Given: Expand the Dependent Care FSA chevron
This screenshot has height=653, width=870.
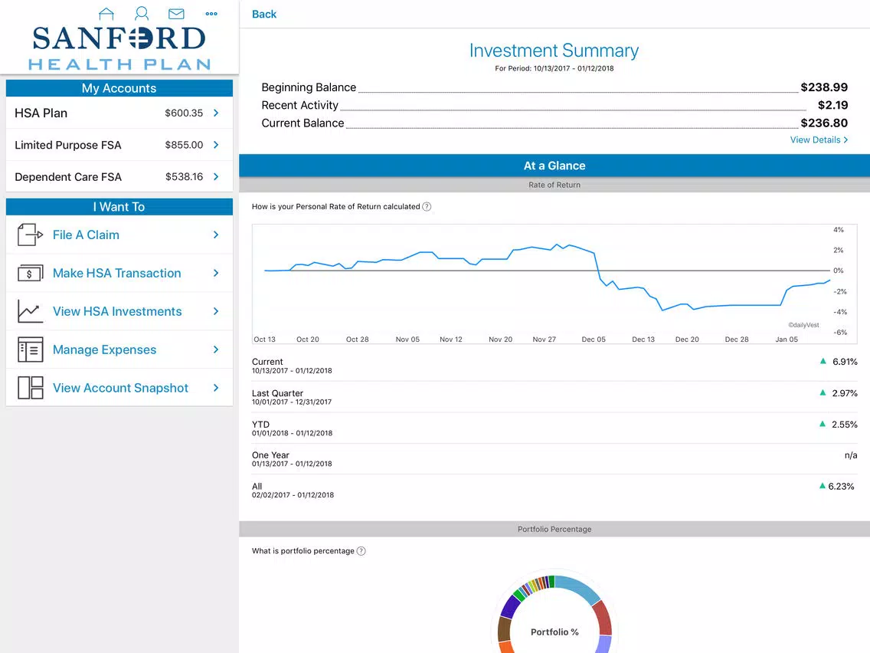Looking at the screenshot, I should (x=216, y=176).
